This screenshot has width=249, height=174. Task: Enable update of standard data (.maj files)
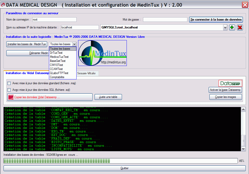coord(9,83)
